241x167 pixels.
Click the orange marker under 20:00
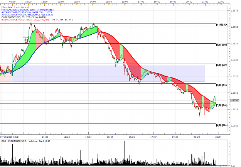[189, 5]
